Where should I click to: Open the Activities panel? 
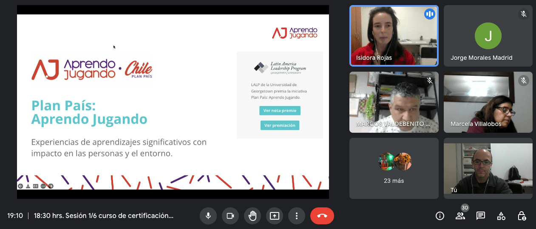[x=501, y=216]
